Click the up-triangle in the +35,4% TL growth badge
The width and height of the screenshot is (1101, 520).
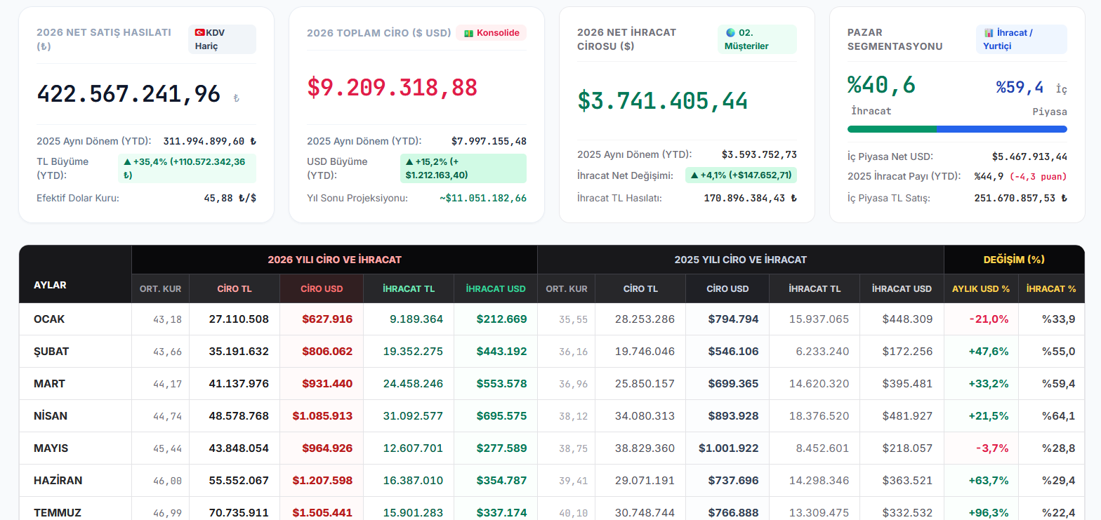click(127, 162)
